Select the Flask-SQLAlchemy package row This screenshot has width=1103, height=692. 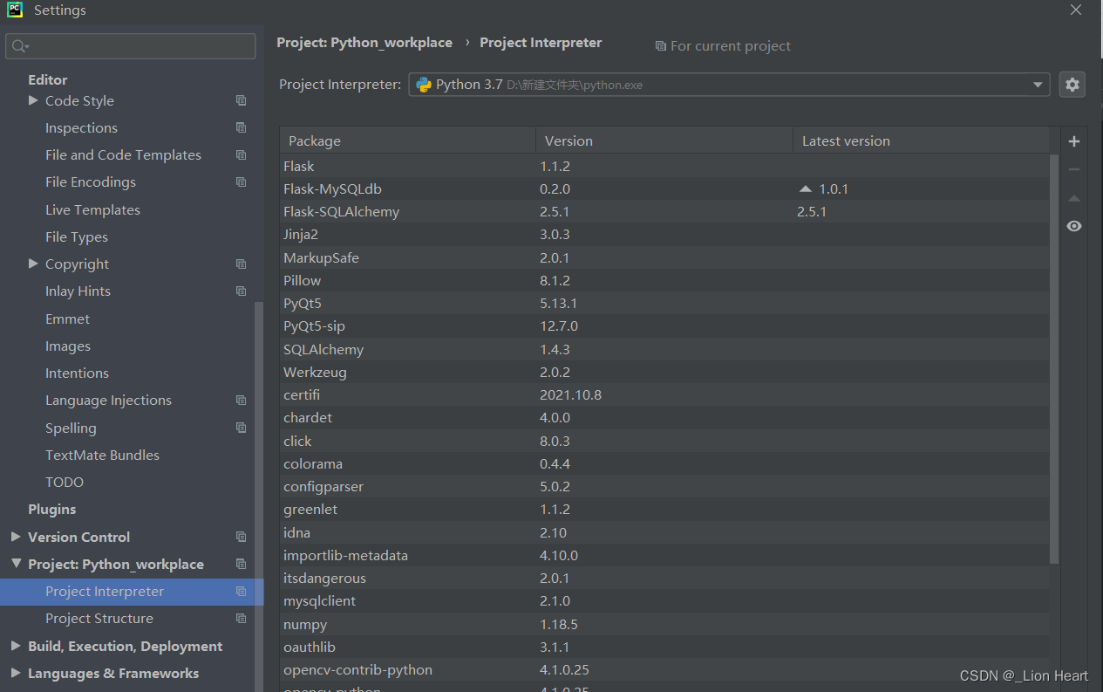tap(664, 211)
